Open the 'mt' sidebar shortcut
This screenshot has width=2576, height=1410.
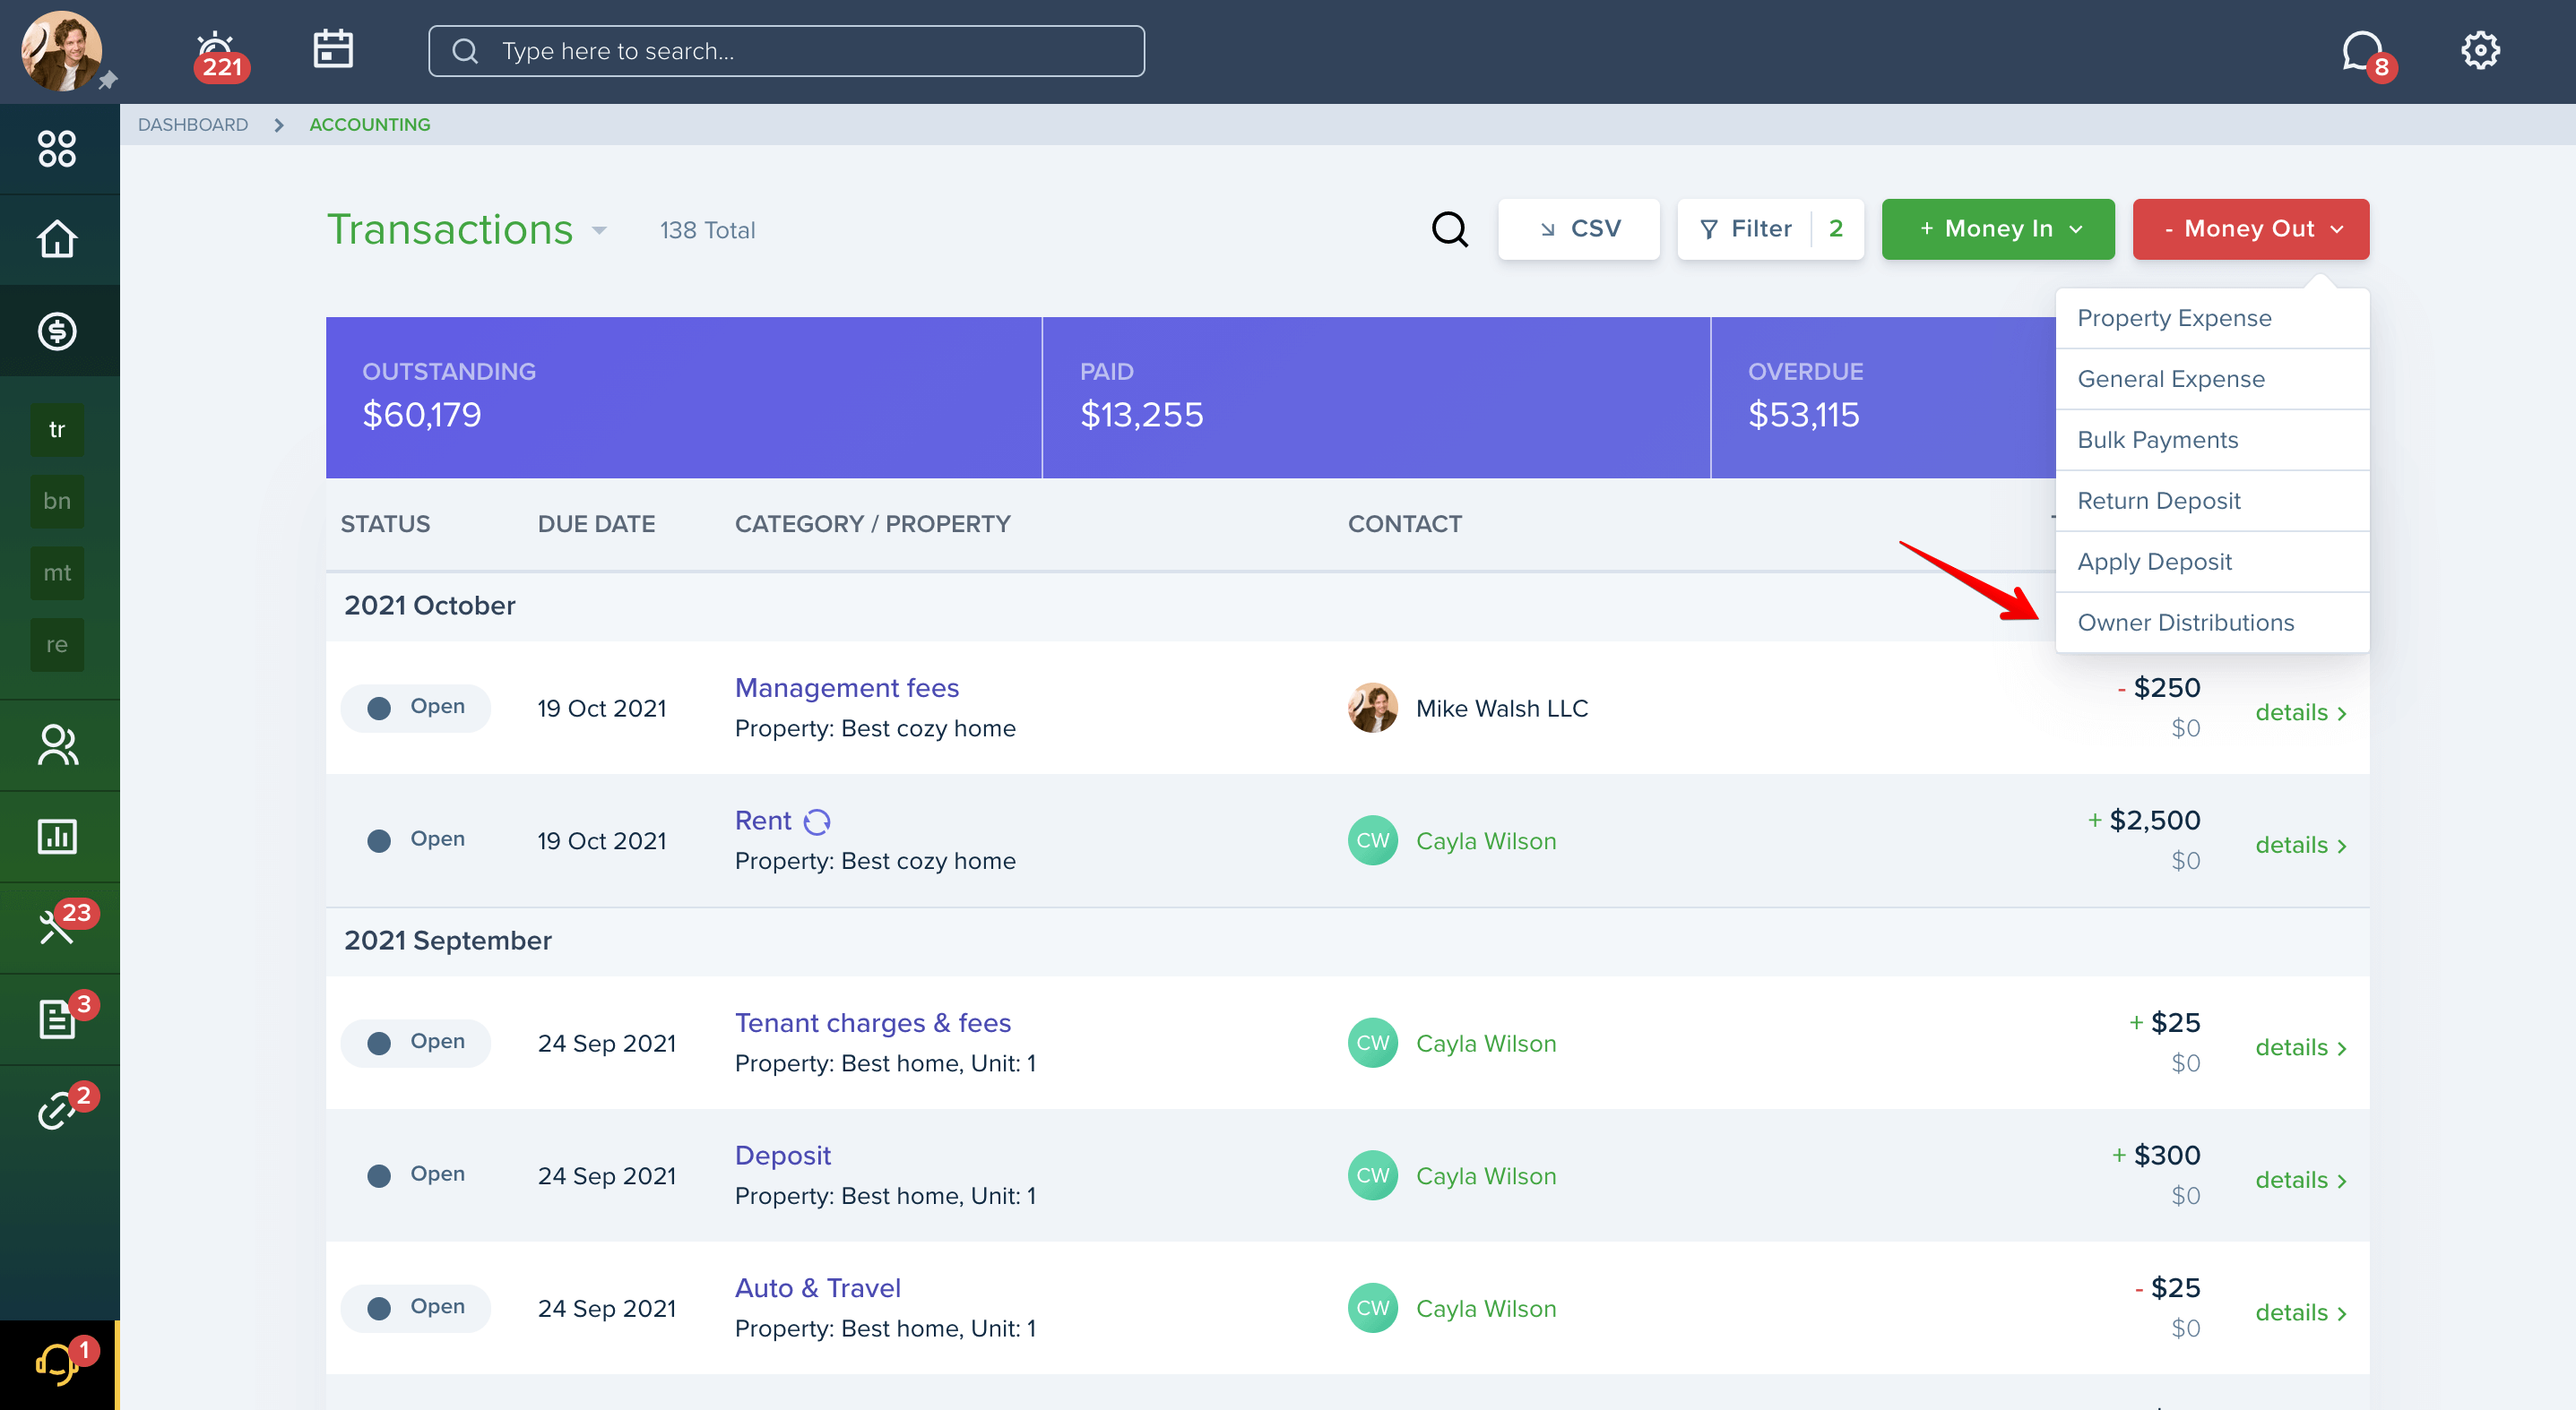click(57, 572)
